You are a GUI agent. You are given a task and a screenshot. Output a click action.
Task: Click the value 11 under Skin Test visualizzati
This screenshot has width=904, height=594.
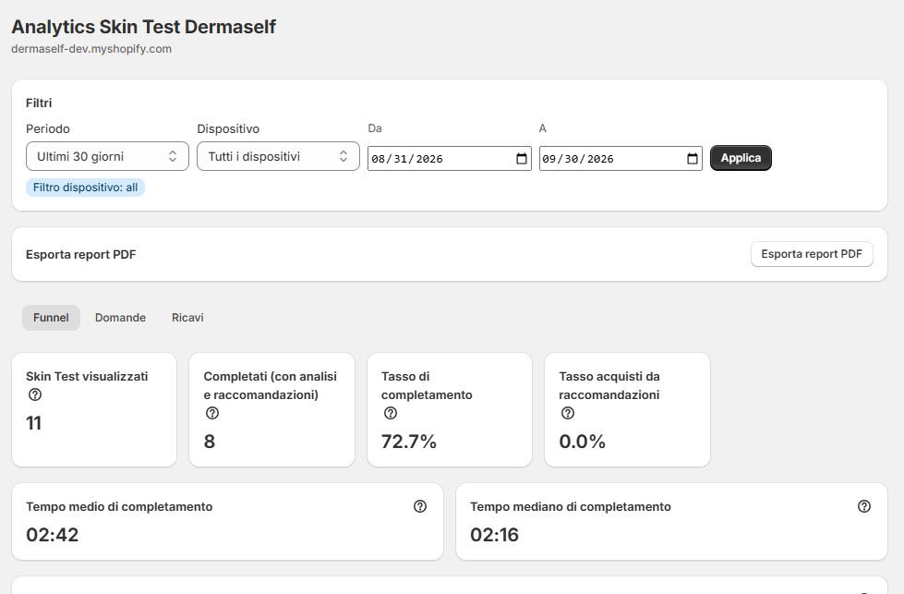33,423
